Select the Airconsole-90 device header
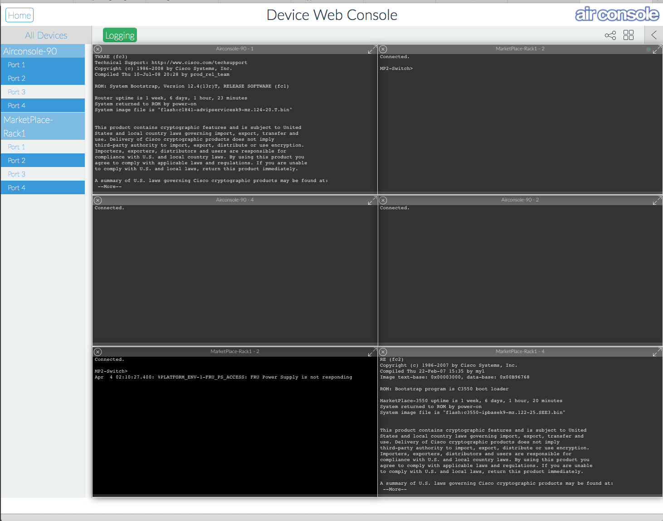This screenshot has height=521, width=663. [x=43, y=51]
